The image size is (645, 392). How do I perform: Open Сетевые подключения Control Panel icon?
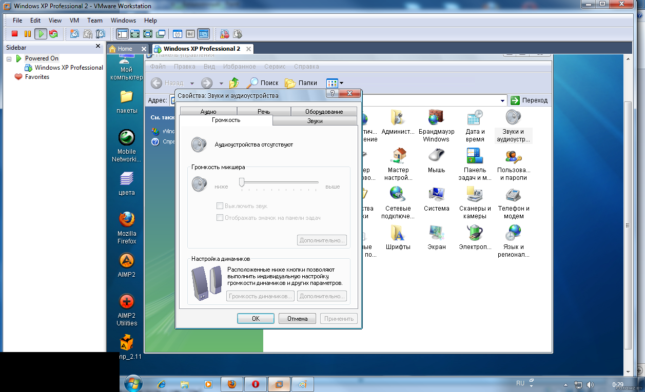pyautogui.click(x=398, y=202)
